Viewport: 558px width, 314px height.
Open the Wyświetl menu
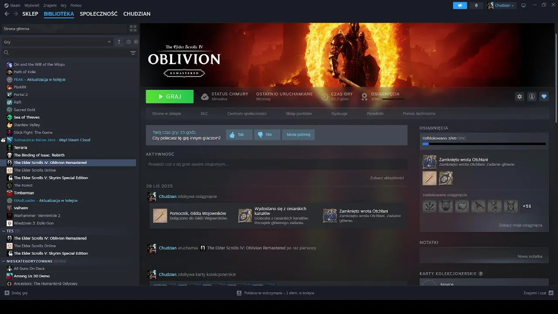point(31,5)
